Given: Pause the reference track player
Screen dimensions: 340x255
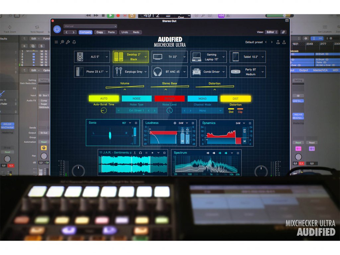Looking at the screenshot, I should tap(146, 153).
